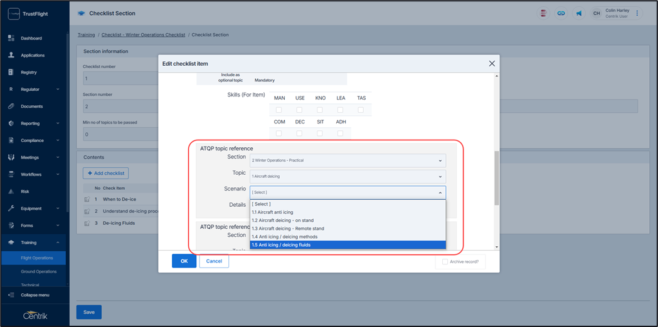Click the dialog's vertical scrollbar
Viewport: 658px width, 327px height.
(x=497, y=179)
